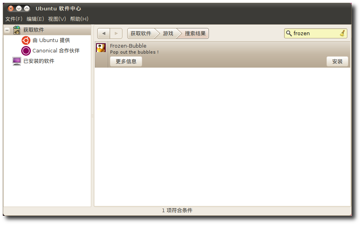Close the Ubuntu 软件中心 window
Screen dimensions: 361x225
point(10,8)
